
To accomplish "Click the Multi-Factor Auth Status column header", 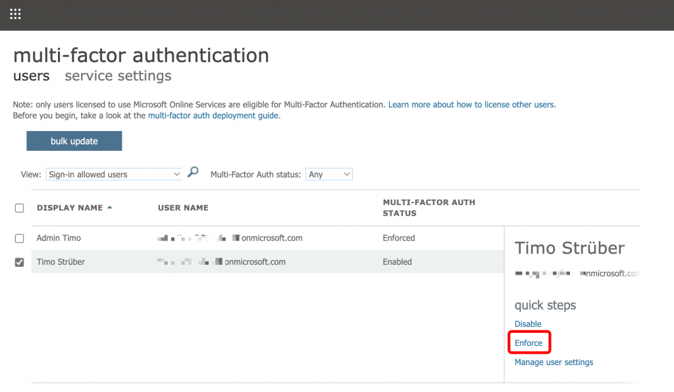I will 428,208.
